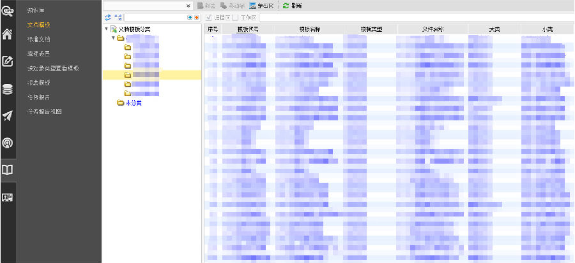Open 任务报告 in the side menu
This screenshot has width=575, height=263.
(x=38, y=97)
